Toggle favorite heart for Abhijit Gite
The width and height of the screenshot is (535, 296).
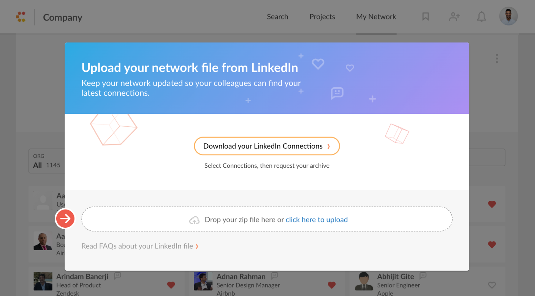[492, 285]
